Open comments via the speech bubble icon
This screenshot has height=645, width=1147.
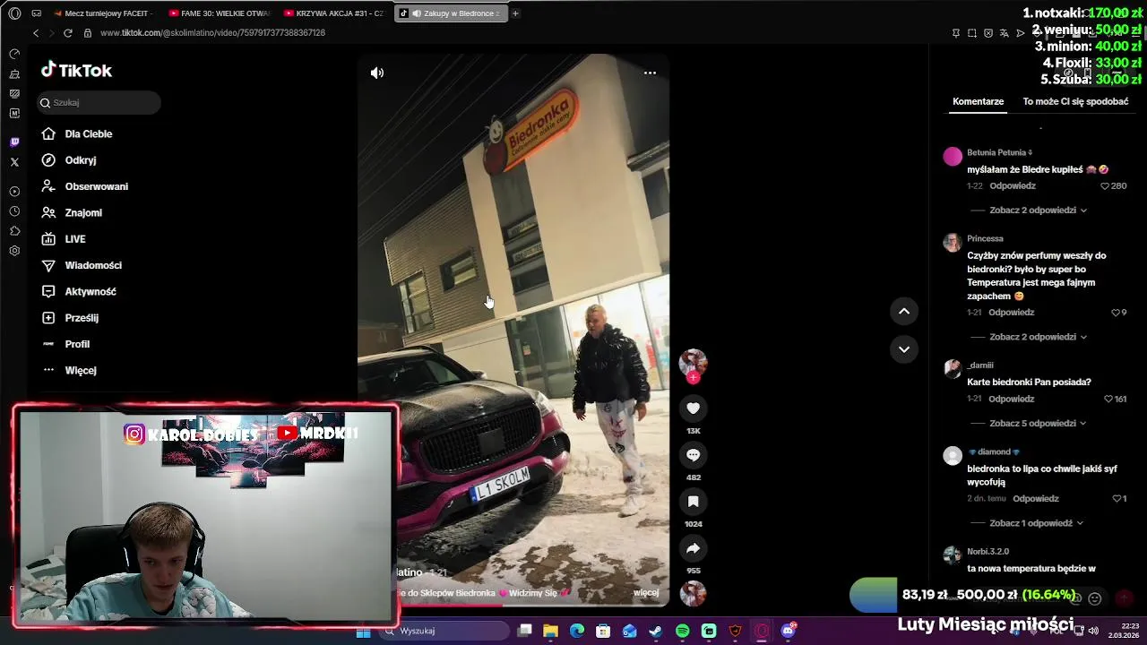(693, 455)
